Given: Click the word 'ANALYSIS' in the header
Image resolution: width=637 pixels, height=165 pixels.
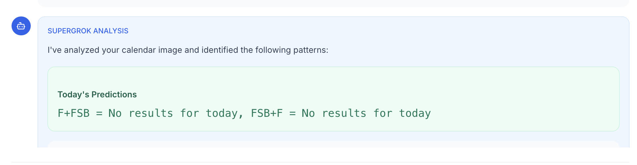Looking at the screenshot, I should tap(111, 31).
